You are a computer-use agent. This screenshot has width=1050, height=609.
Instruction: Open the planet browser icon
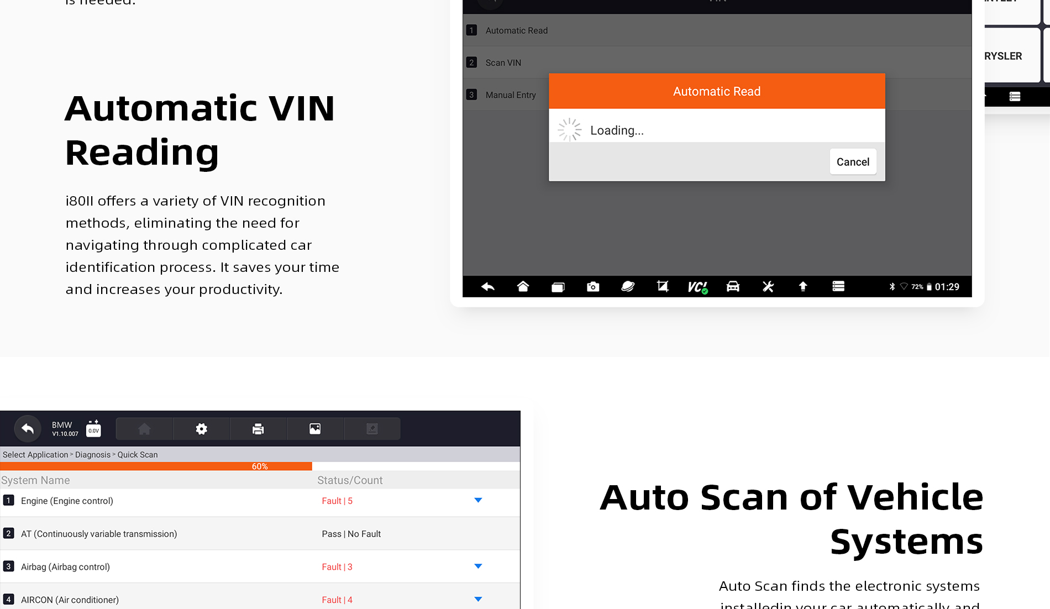[x=628, y=287]
